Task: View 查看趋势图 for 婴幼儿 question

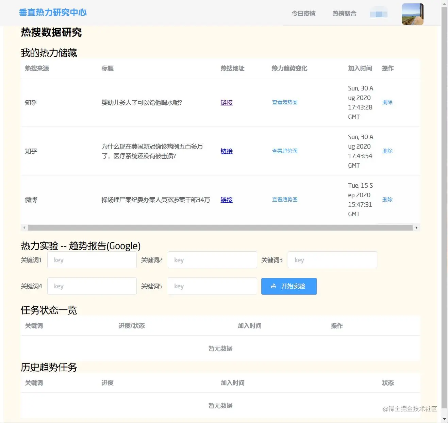Action: point(285,102)
